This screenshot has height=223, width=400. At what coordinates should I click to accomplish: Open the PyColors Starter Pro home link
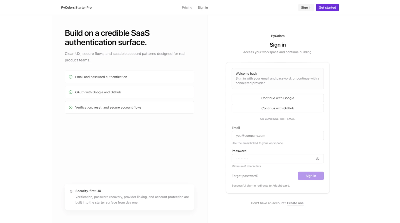(76, 7)
